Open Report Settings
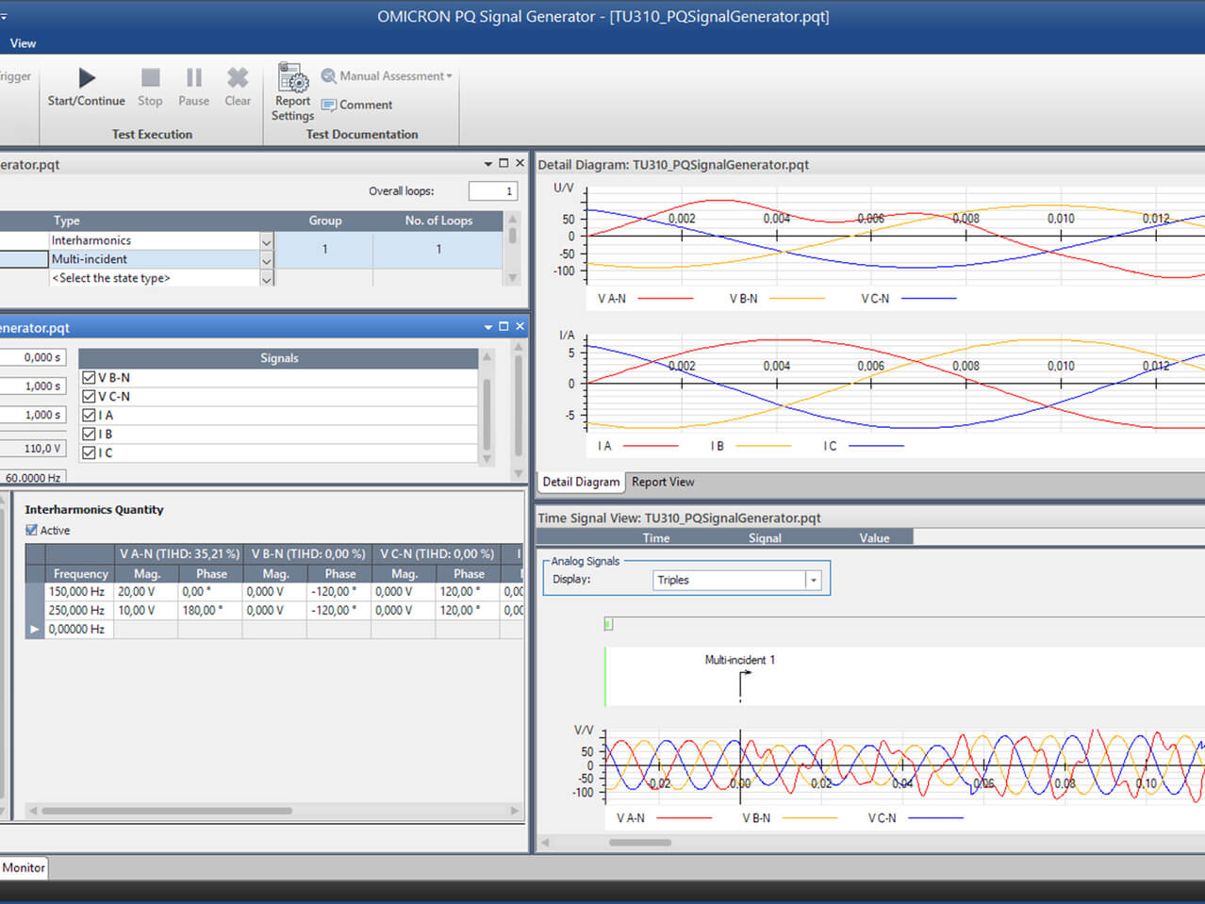Screen dimensions: 1205x904 [292, 85]
